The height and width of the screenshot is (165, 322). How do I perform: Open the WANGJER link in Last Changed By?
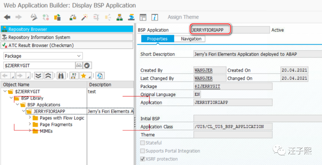[204, 78]
